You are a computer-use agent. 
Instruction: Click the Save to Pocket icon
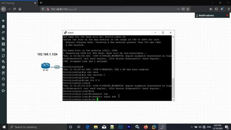tap(183, 9)
